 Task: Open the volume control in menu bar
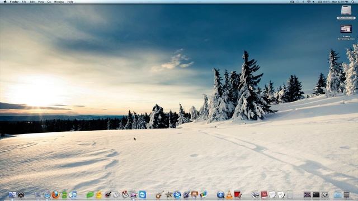(x=314, y=2)
